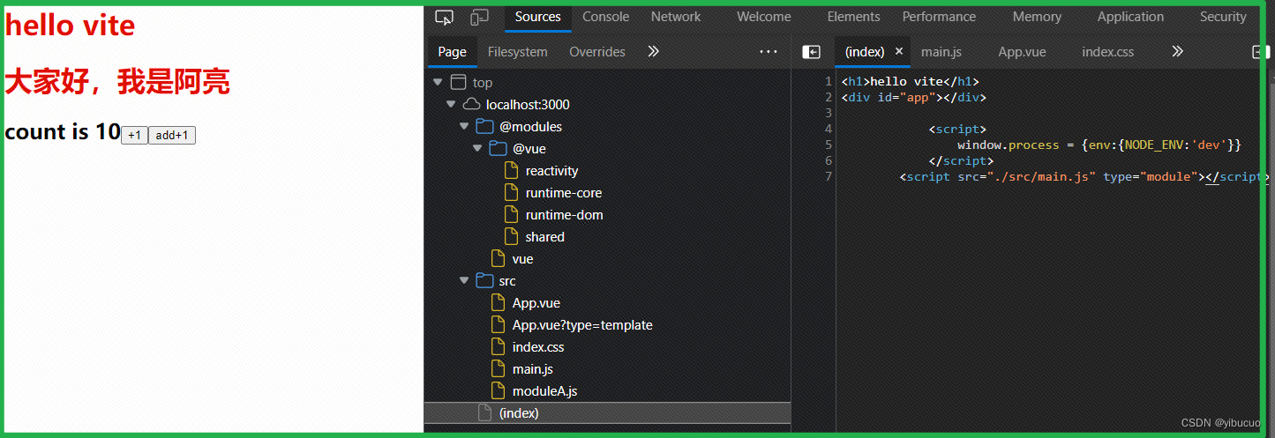The image size is (1275, 438).
Task: Open the runtime-core file
Action: [x=564, y=193]
